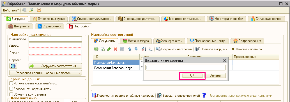Enable Использовать локальный кэш checkbox

click(11, 83)
